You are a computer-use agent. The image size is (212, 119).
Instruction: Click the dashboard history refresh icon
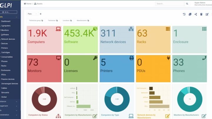[184, 14]
